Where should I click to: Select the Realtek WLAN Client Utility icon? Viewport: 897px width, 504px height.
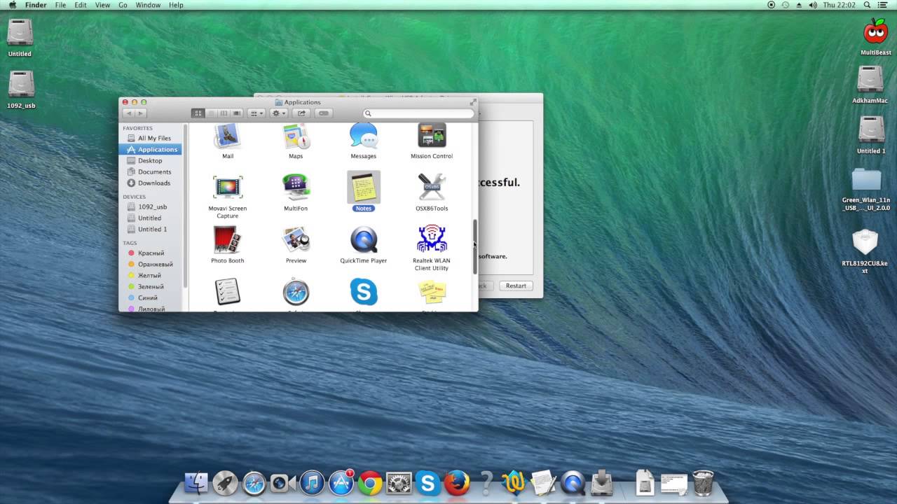[432, 240]
